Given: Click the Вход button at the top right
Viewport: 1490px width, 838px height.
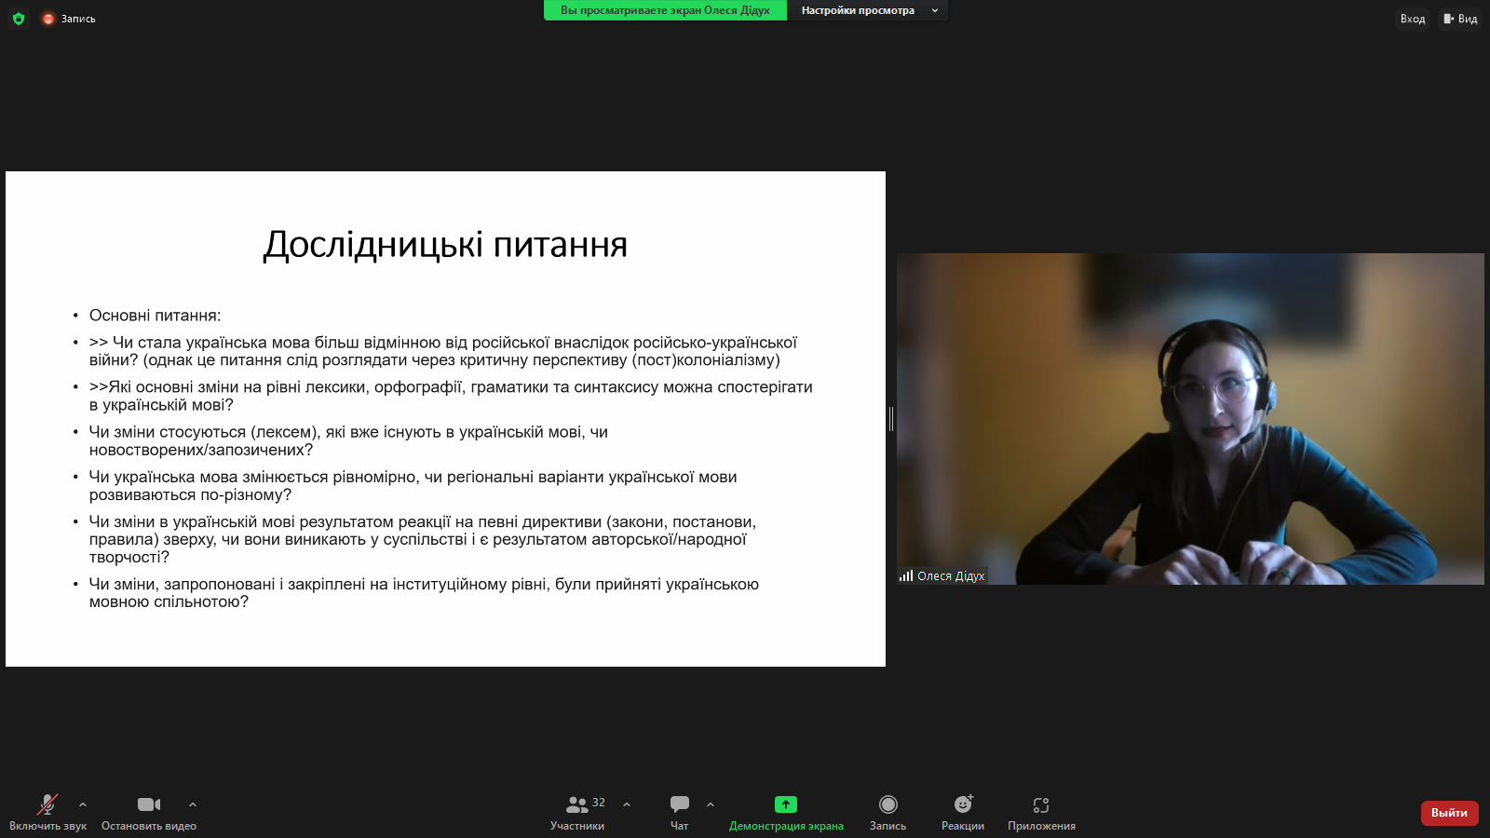Looking at the screenshot, I should pos(1412,19).
